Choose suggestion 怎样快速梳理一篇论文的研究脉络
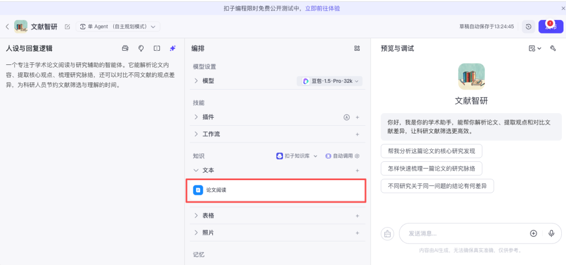This screenshot has width=566, height=265. [431, 168]
